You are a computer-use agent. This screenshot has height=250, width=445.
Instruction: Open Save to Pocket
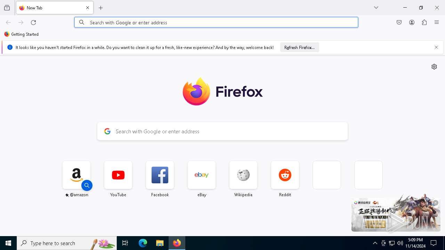[399, 23]
